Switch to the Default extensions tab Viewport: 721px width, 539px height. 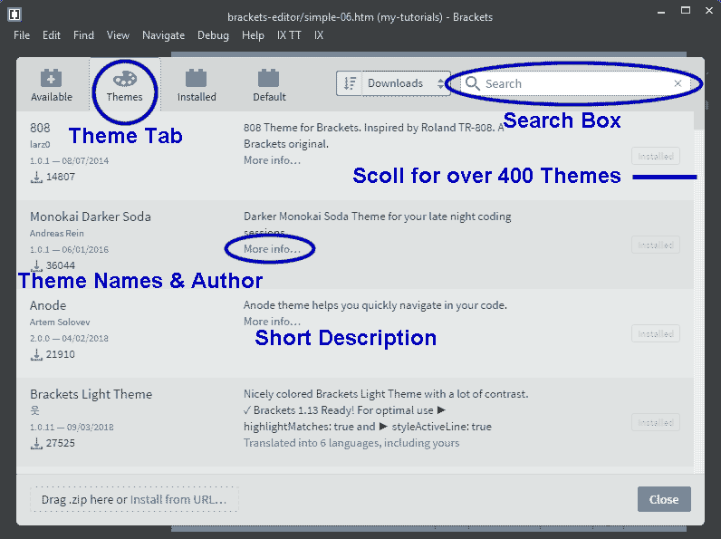(x=269, y=84)
